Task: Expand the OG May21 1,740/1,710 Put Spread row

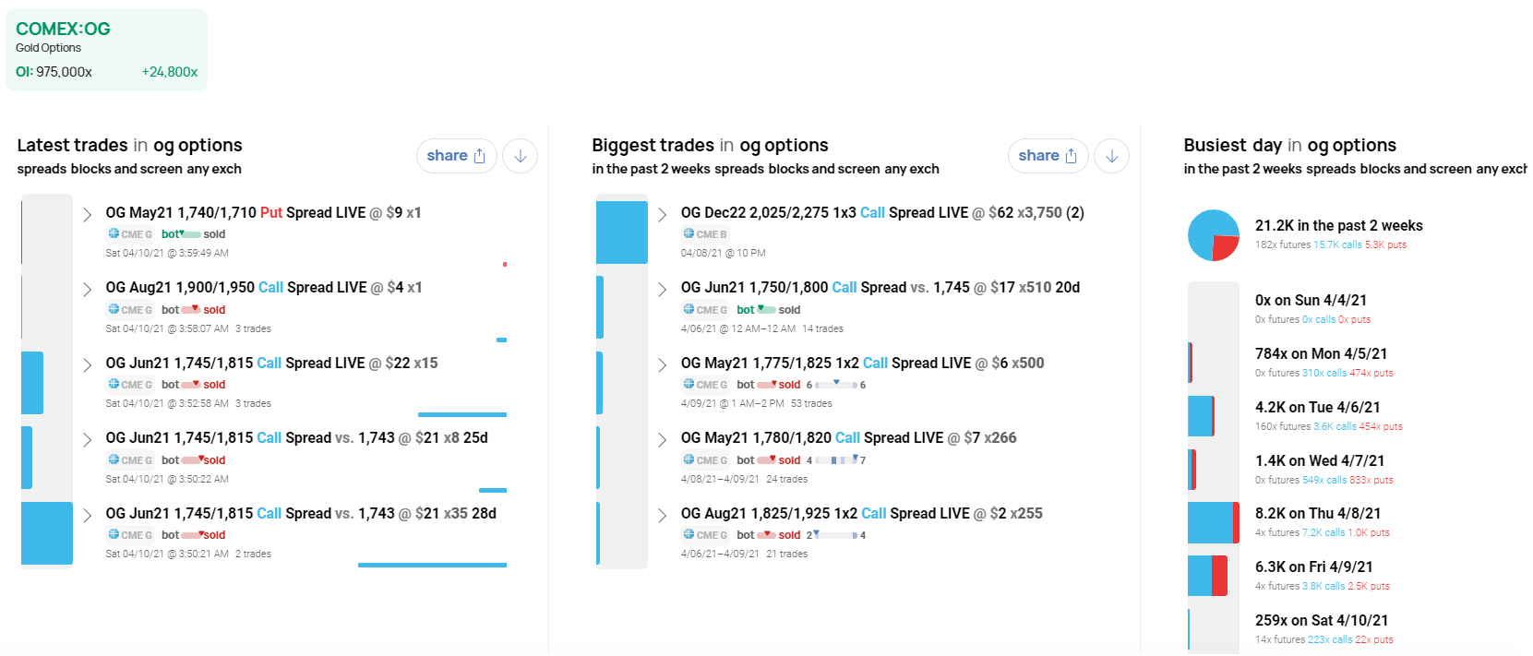Action: pos(87,214)
